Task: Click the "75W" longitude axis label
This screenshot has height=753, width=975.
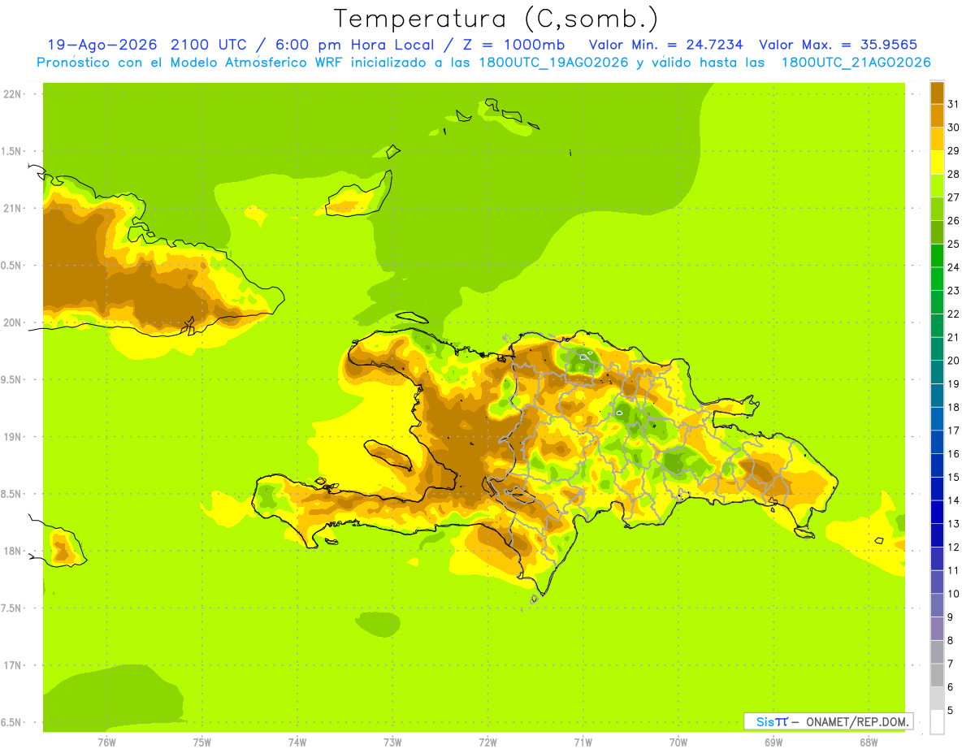Action: click(x=202, y=742)
